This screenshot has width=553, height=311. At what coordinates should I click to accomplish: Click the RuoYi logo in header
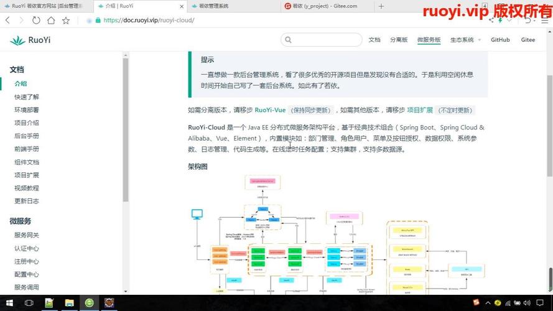point(30,40)
